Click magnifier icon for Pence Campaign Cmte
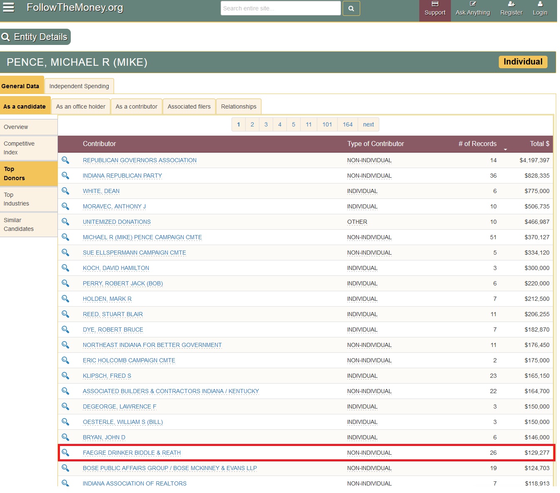The height and width of the screenshot is (493, 560). pyautogui.click(x=65, y=237)
